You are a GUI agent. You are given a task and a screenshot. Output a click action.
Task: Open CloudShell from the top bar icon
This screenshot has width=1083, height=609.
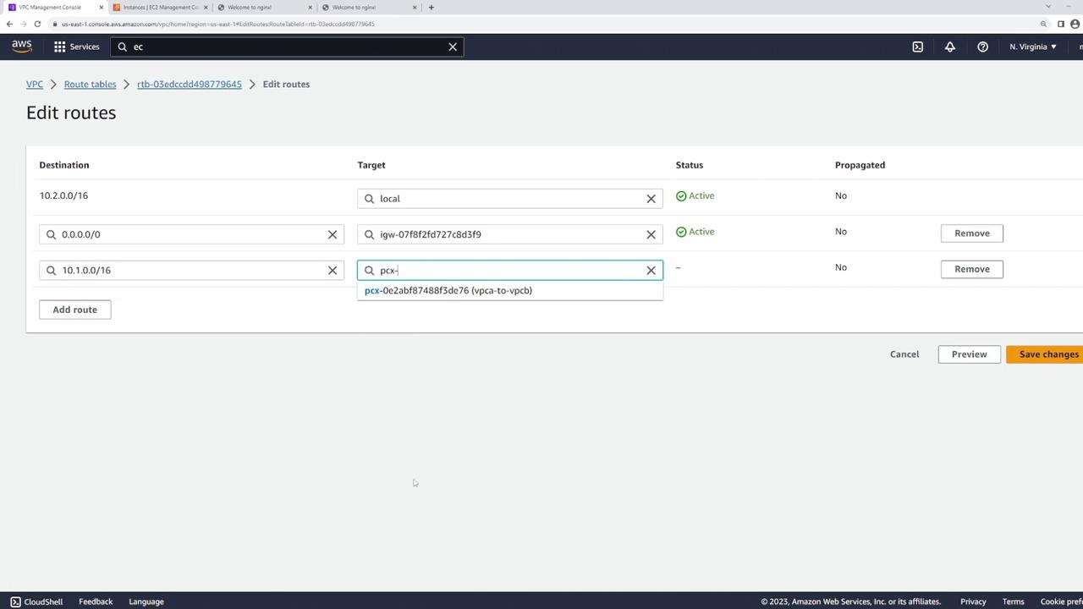917,47
